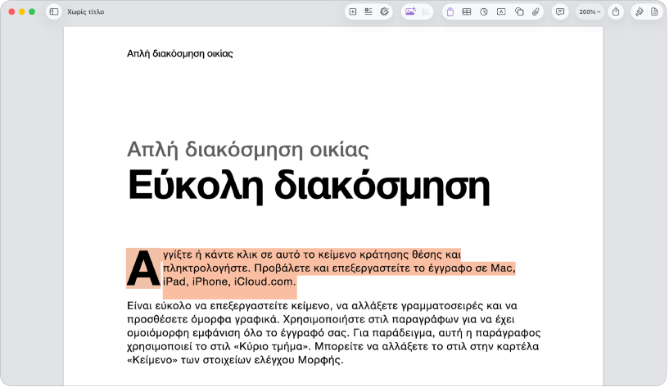This screenshot has height=387, width=669.
Task: Close the window with red button
Action: (11, 12)
